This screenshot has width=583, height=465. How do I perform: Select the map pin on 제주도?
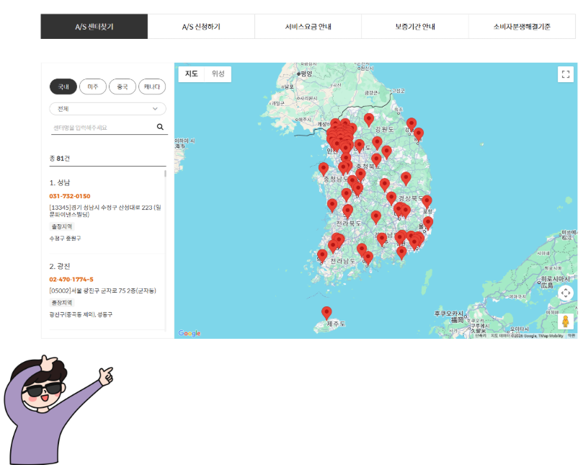click(326, 312)
